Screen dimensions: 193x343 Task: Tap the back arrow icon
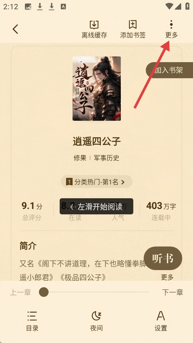(x=15, y=29)
